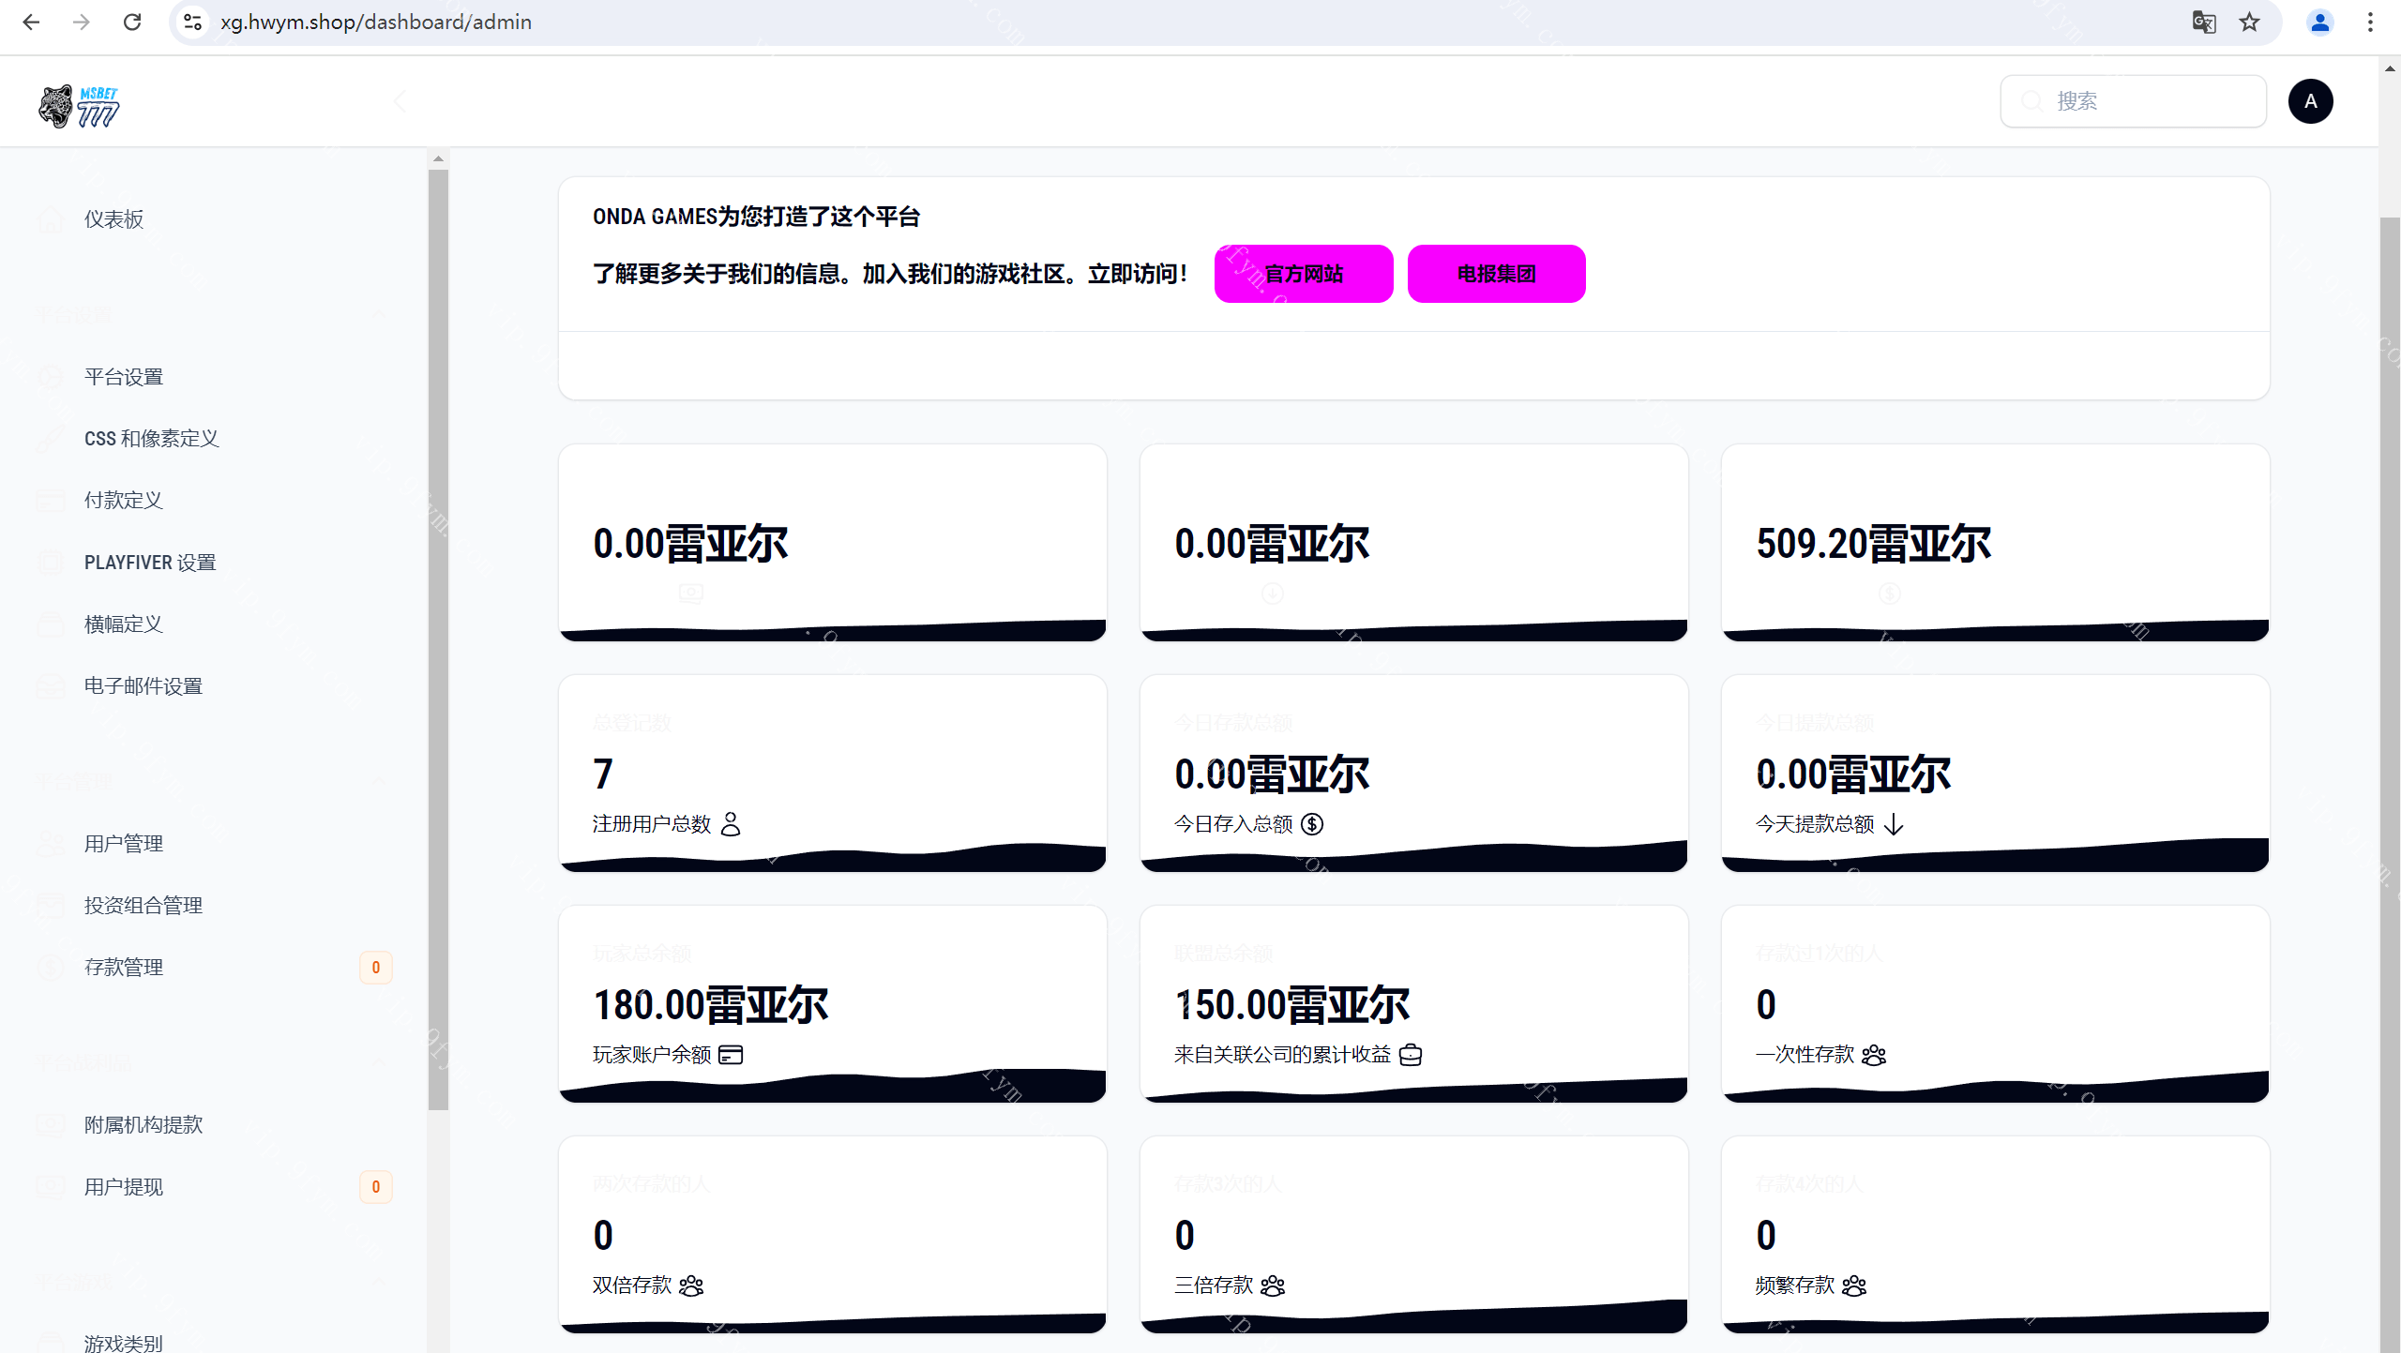Collapse the 平台设置 sidebar section chevron
The image size is (2401, 1353).
pyautogui.click(x=379, y=314)
